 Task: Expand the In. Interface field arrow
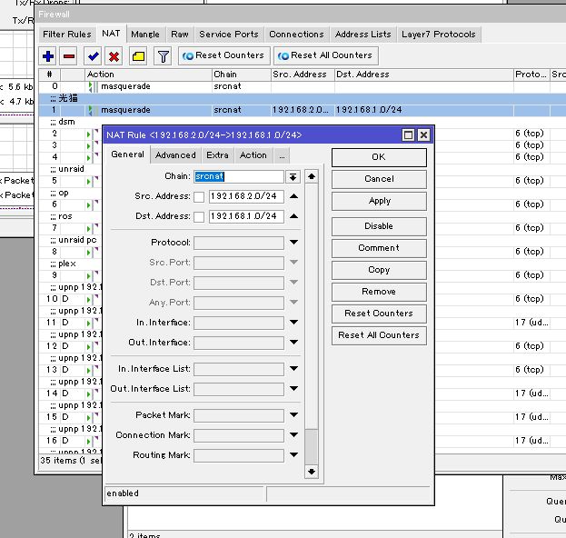[293, 323]
